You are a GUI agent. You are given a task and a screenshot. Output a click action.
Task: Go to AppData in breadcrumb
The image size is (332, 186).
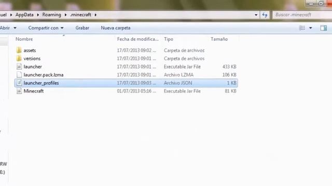(24, 15)
